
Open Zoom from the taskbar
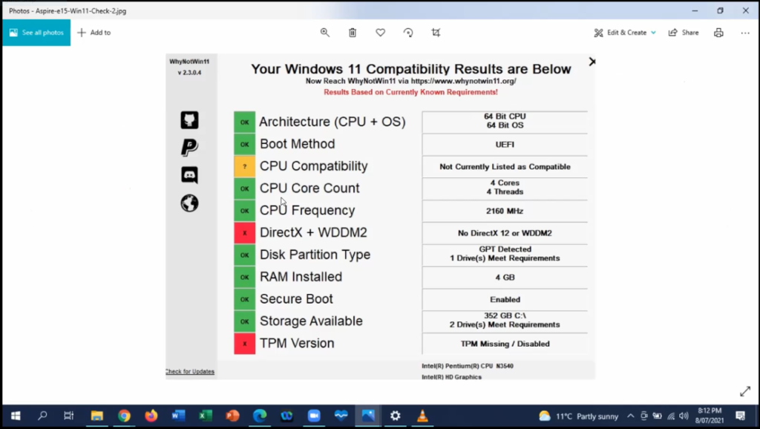(x=314, y=416)
